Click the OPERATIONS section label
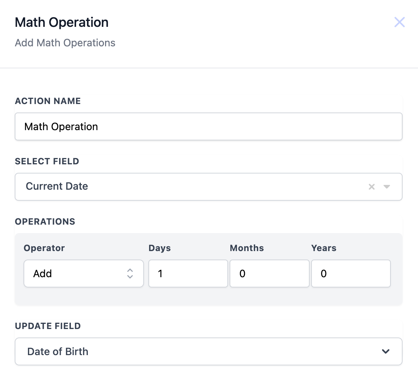Screen dimensions: 418x386 point(45,222)
